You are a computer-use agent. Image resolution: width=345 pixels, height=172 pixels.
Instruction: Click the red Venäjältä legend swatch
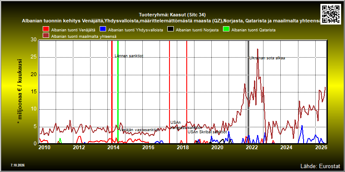pyautogui.click(x=46, y=30)
